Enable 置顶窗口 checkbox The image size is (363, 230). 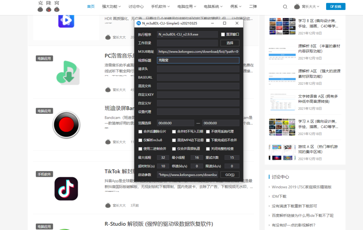point(223,34)
